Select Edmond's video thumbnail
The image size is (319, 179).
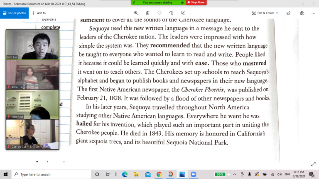(x=32, y=104)
